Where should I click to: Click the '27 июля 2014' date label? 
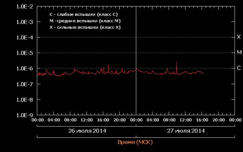186,131
